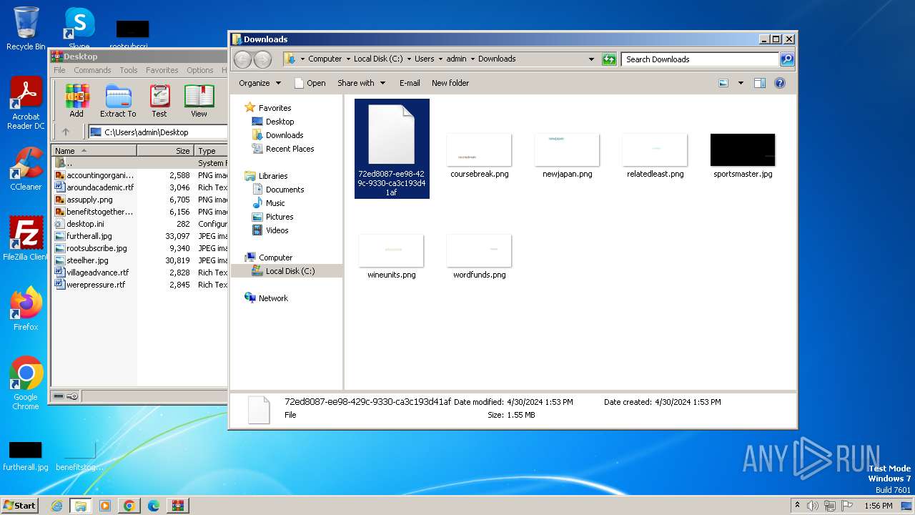915x515 pixels.
Task: Select the Google Chrome desktop icon
Action: tap(26, 383)
